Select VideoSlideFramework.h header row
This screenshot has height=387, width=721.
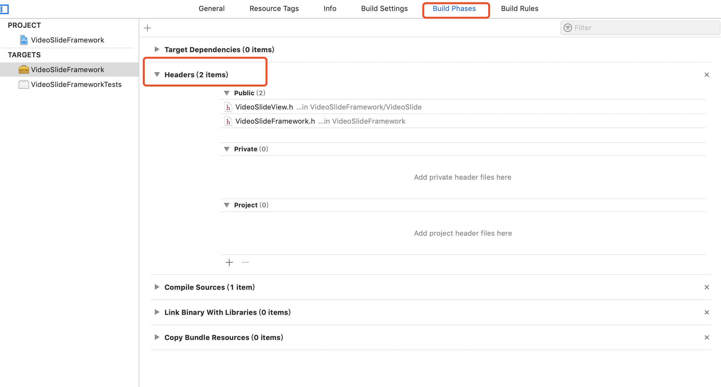(275, 121)
